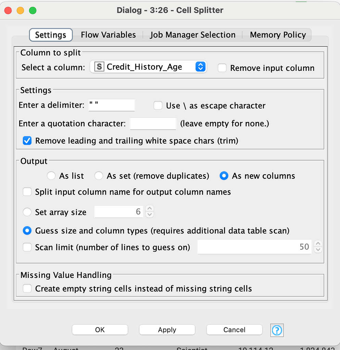
Task: Open the column selection dropdown
Action: pos(200,67)
